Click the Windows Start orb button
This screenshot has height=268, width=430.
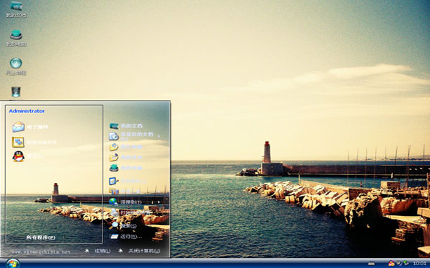pyautogui.click(x=13, y=263)
